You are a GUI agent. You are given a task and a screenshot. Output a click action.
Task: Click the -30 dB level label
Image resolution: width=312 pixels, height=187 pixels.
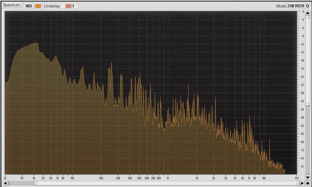(x=302, y=93)
